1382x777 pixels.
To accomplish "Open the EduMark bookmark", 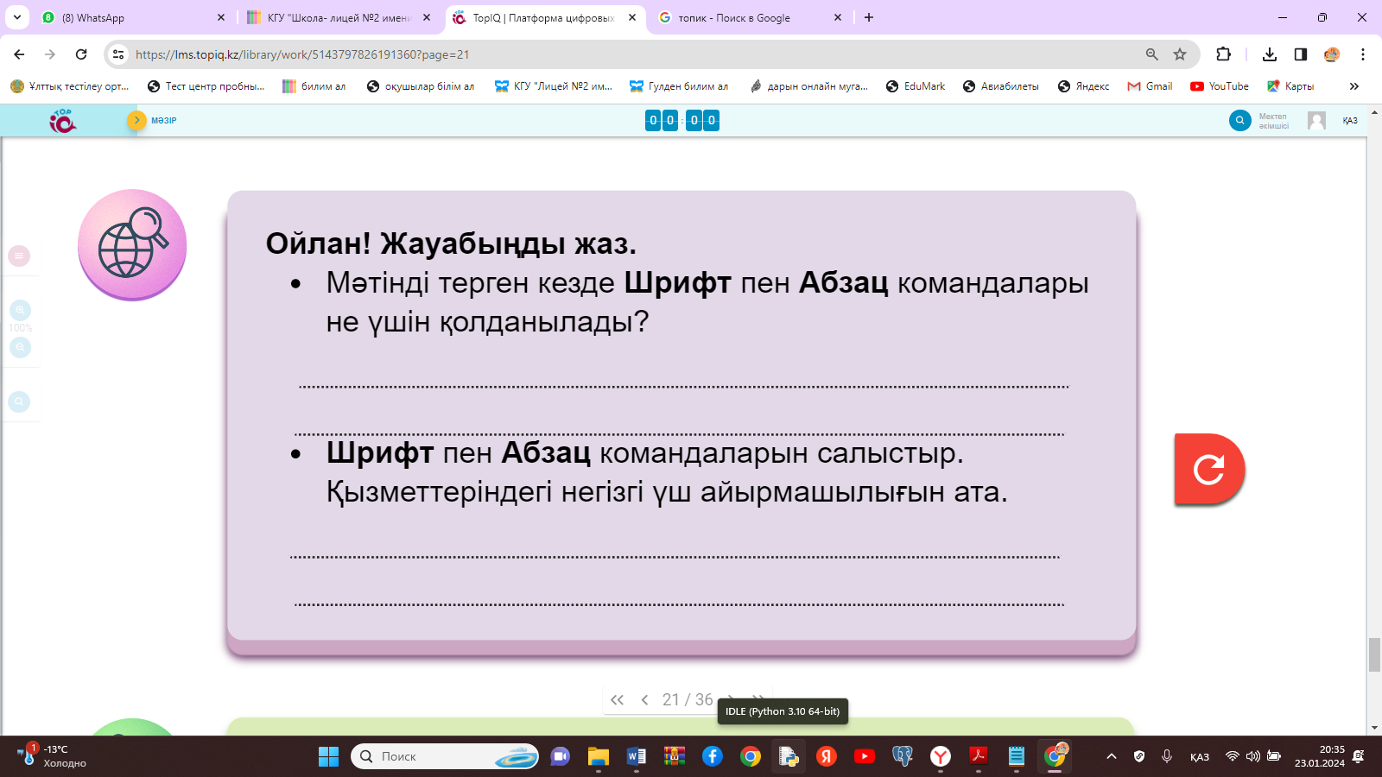I will click(916, 86).
